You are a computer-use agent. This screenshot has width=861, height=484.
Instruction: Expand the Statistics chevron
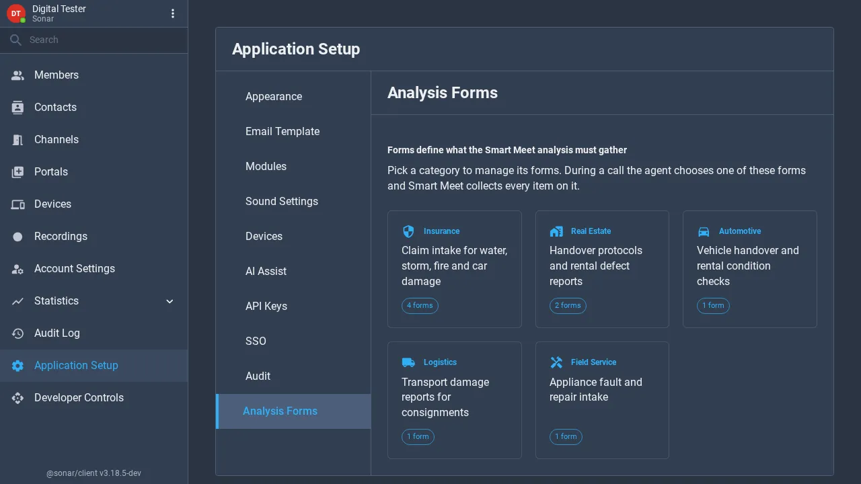tap(170, 301)
